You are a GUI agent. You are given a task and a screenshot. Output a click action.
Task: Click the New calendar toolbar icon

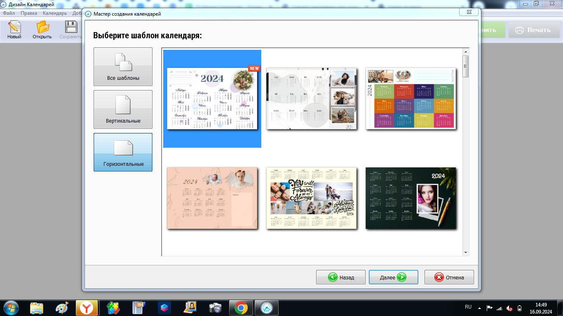pos(14,30)
